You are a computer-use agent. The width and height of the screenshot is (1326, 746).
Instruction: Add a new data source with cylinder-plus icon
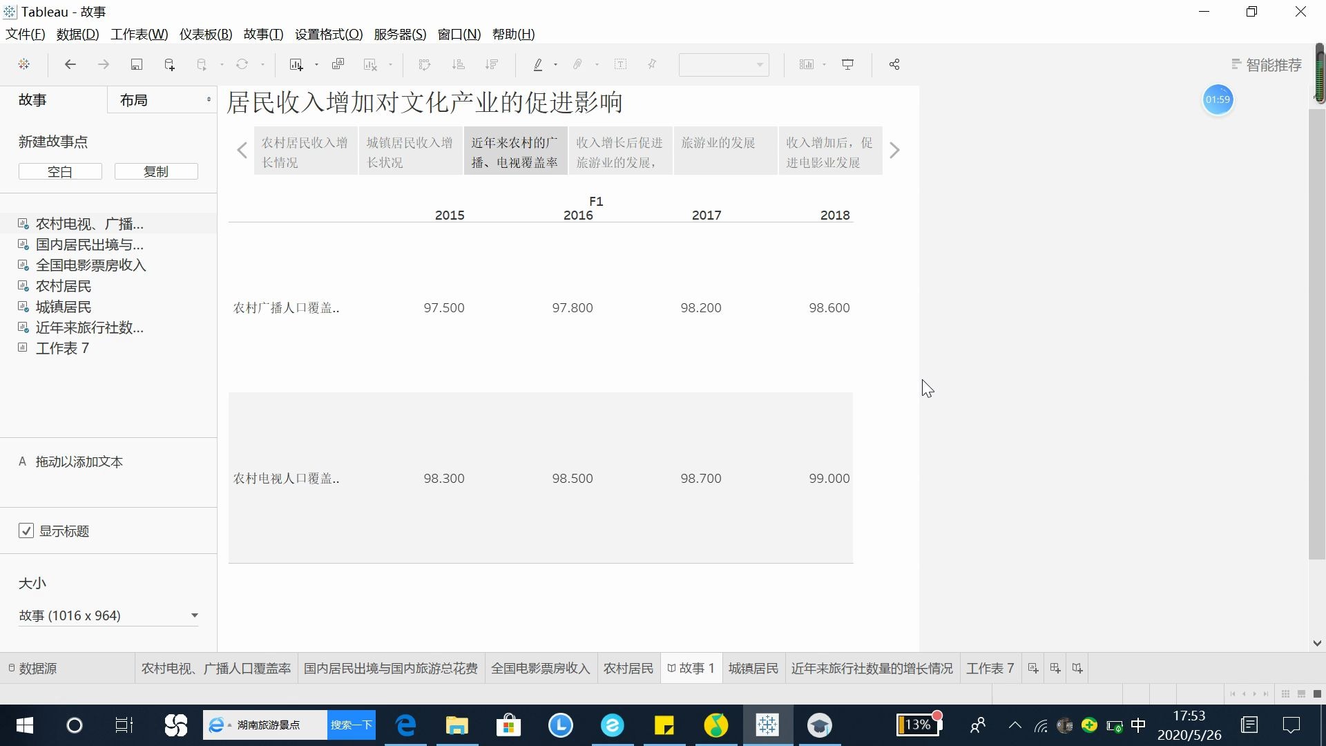coord(169,64)
